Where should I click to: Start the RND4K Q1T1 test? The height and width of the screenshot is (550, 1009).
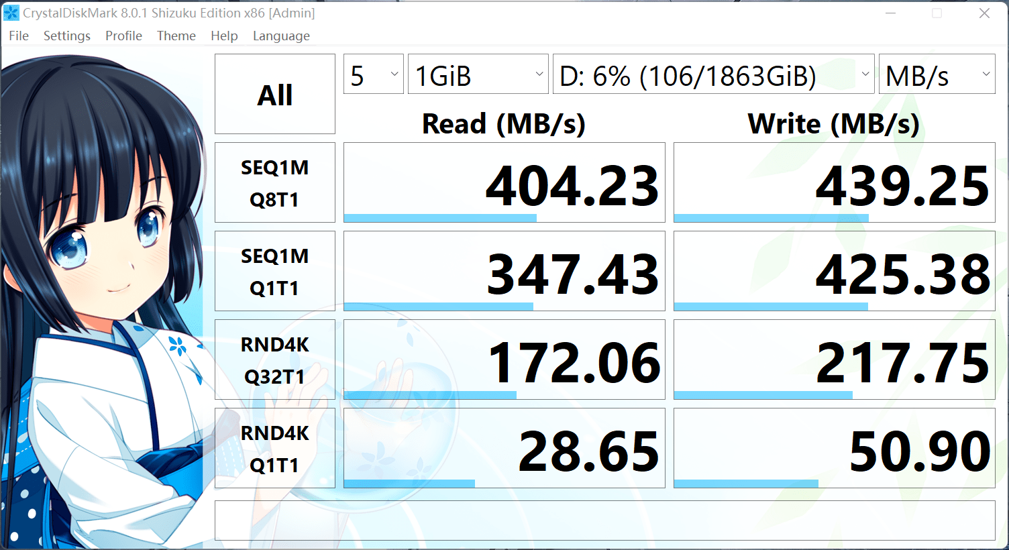[x=275, y=448]
